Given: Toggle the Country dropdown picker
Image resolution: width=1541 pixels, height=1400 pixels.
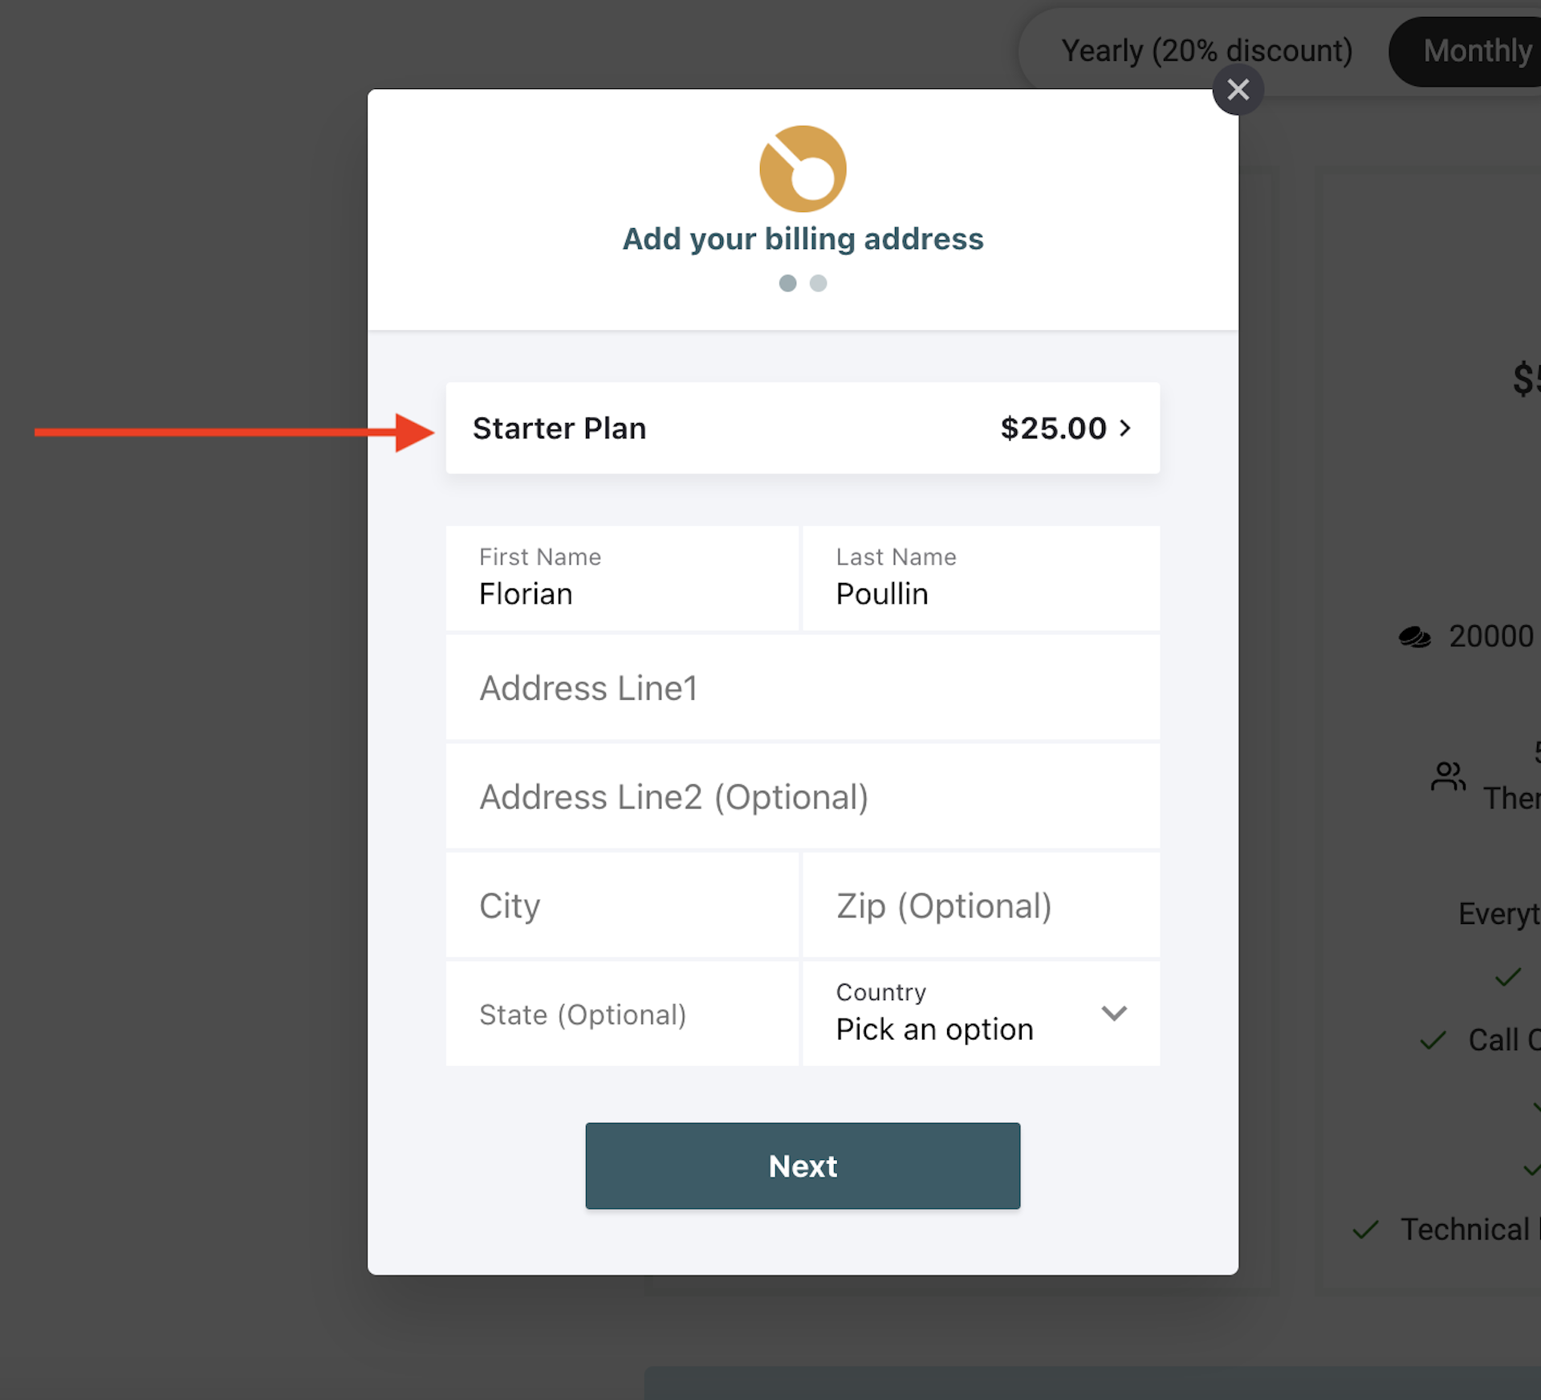Looking at the screenshot, I should pos(982,1012).
